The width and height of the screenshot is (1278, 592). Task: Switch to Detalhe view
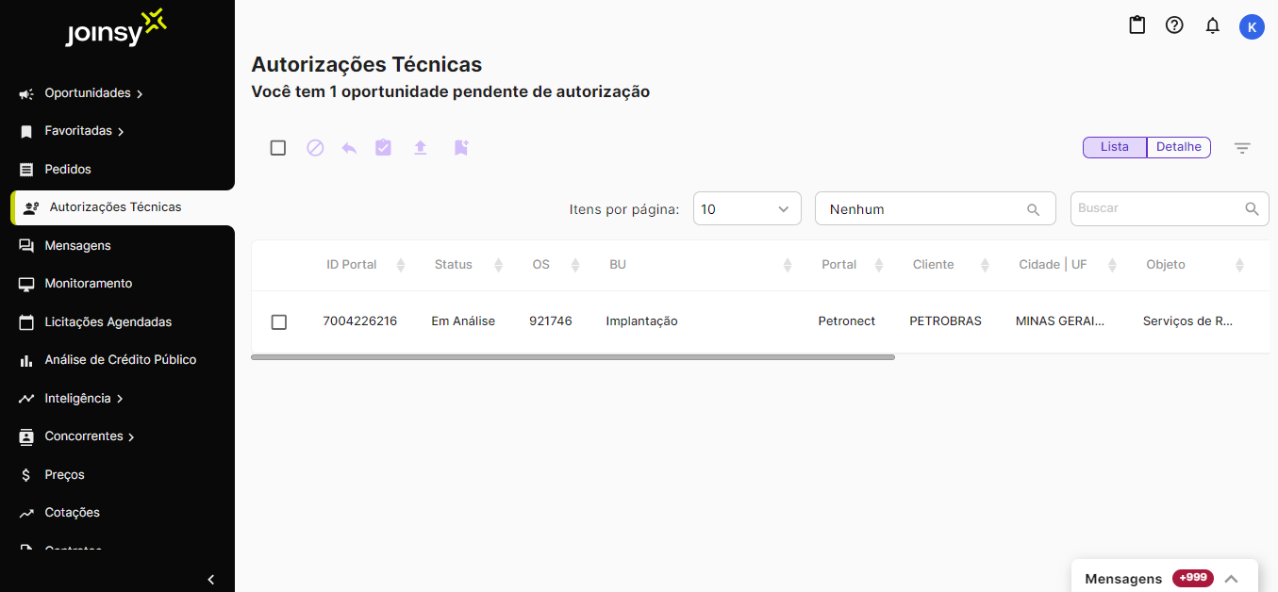pos(1178,147)
